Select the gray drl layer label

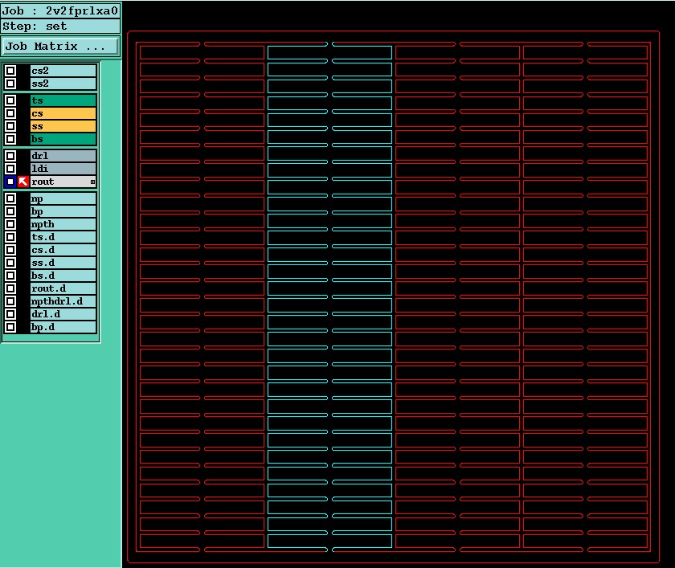point(63,156)
